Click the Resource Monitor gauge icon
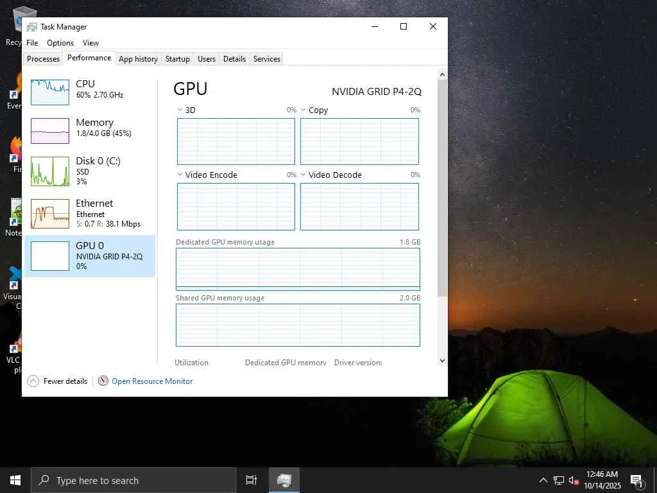The image size is (657, 493). (x=103, y=381)
